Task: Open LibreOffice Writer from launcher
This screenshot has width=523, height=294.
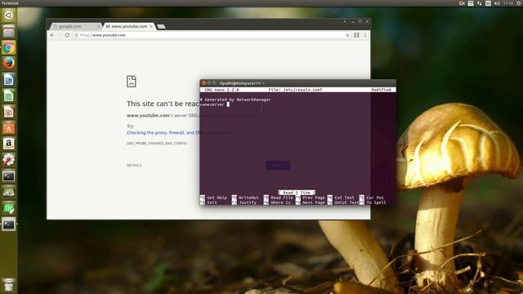Action: click(x=9, y=80)
